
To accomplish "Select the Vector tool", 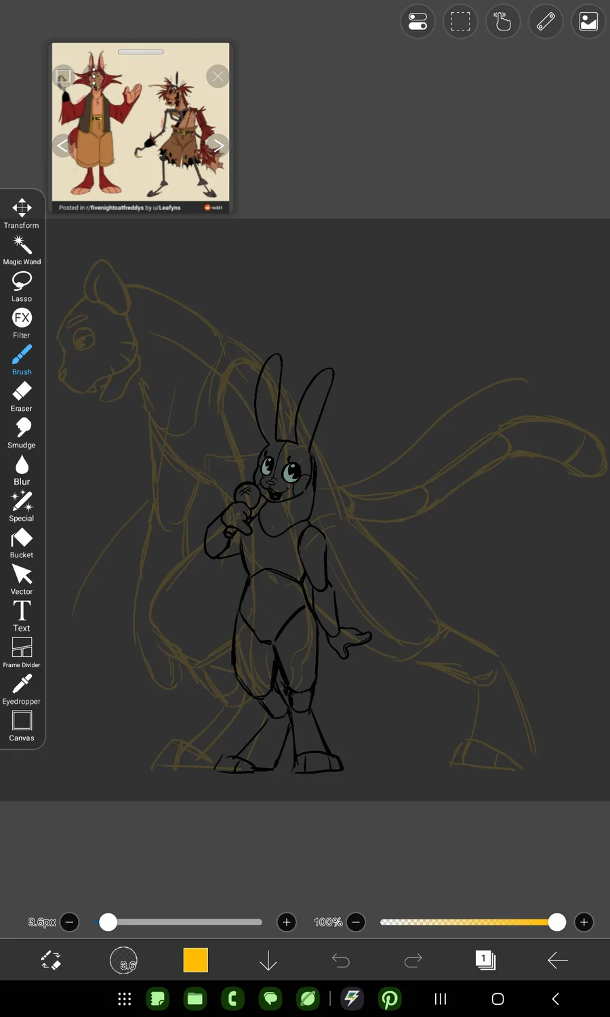I will [22, 579].
